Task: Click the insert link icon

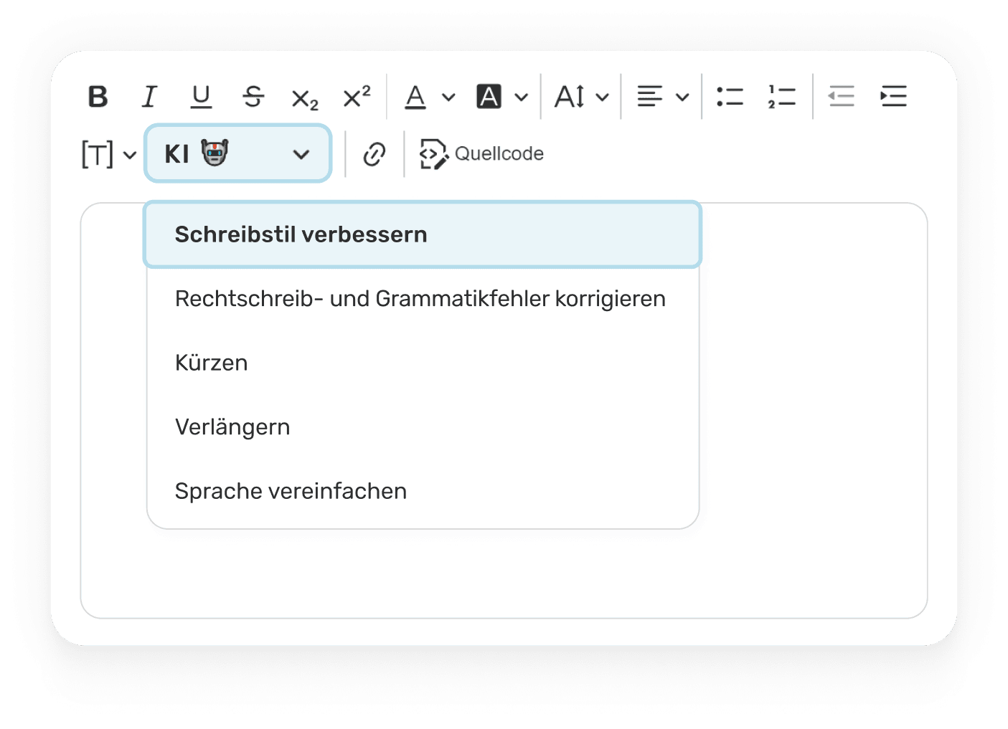Action: pyautogui.click(x=375, y=154)
